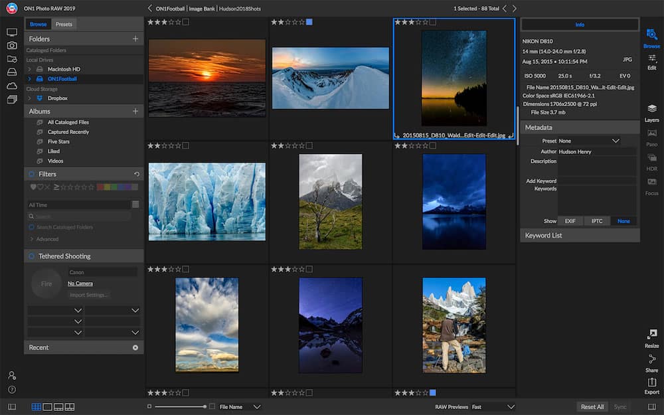
Task: Click the Export icon
Action: pyautogui.click(x=651, y=383)
